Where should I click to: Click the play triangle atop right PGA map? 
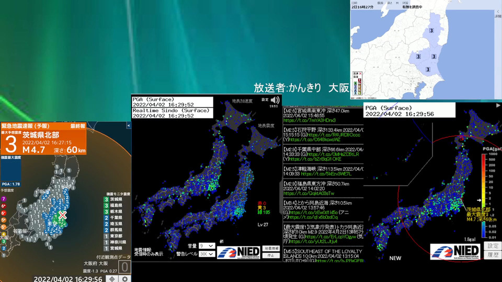(x=498, y=105)
